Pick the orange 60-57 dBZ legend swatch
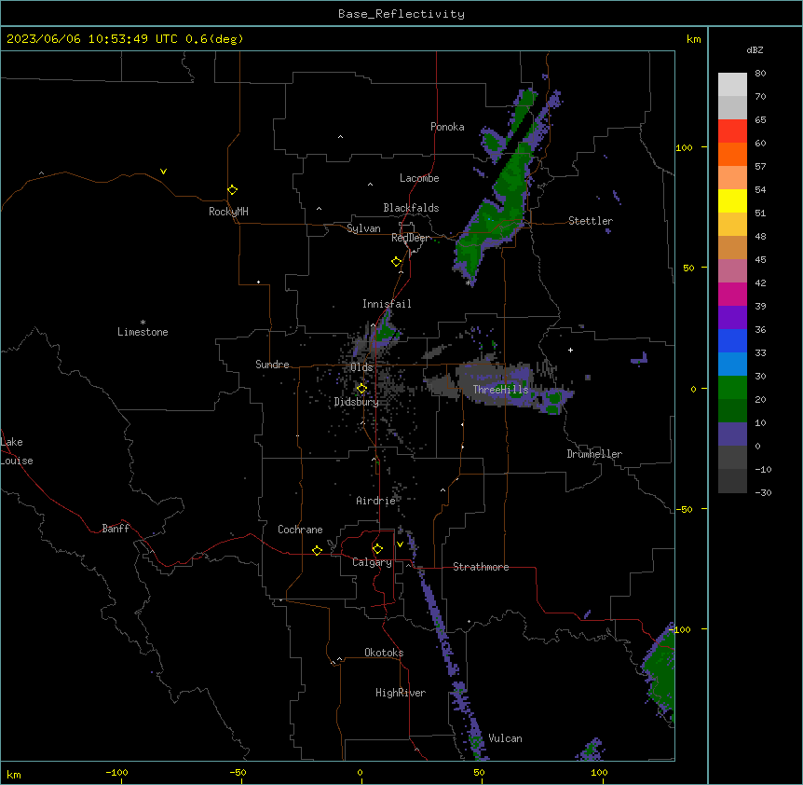This screenshot has width=803, height=785. tap(732, 154)
